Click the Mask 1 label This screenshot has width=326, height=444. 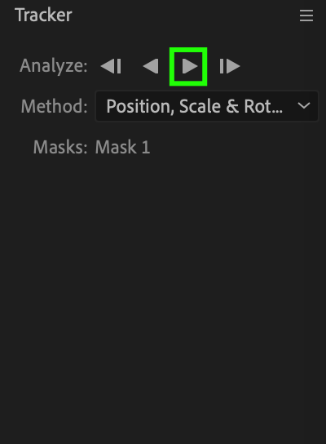pyautogui.click(x=122, y=147)
